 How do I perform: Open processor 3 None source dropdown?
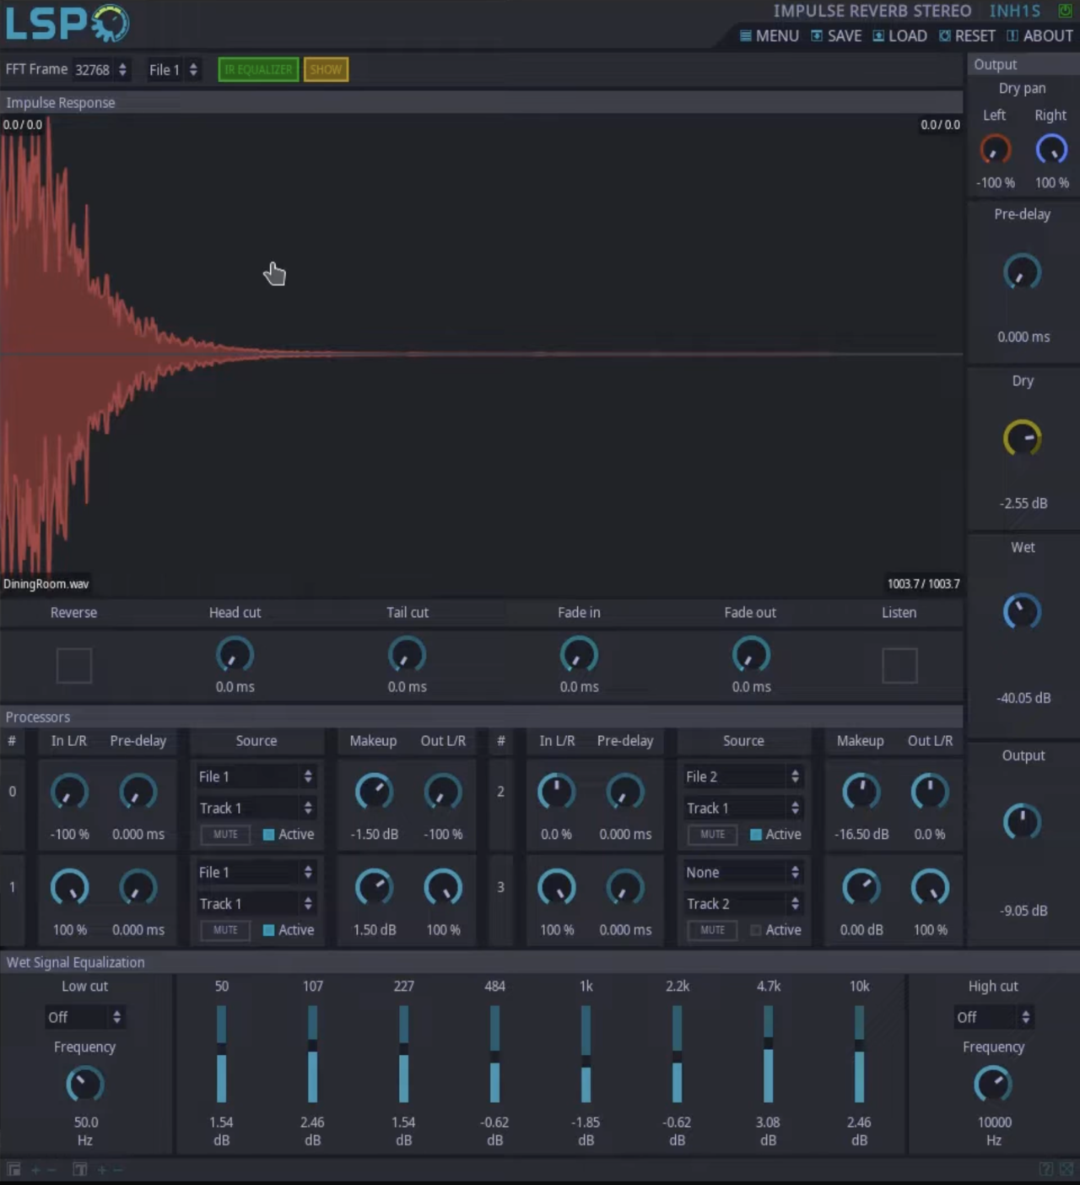tap(742, 872)
